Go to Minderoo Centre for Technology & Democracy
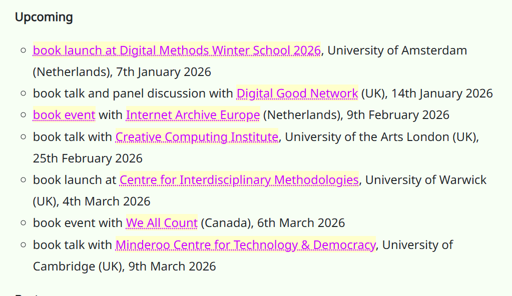 tap(245, 245)
